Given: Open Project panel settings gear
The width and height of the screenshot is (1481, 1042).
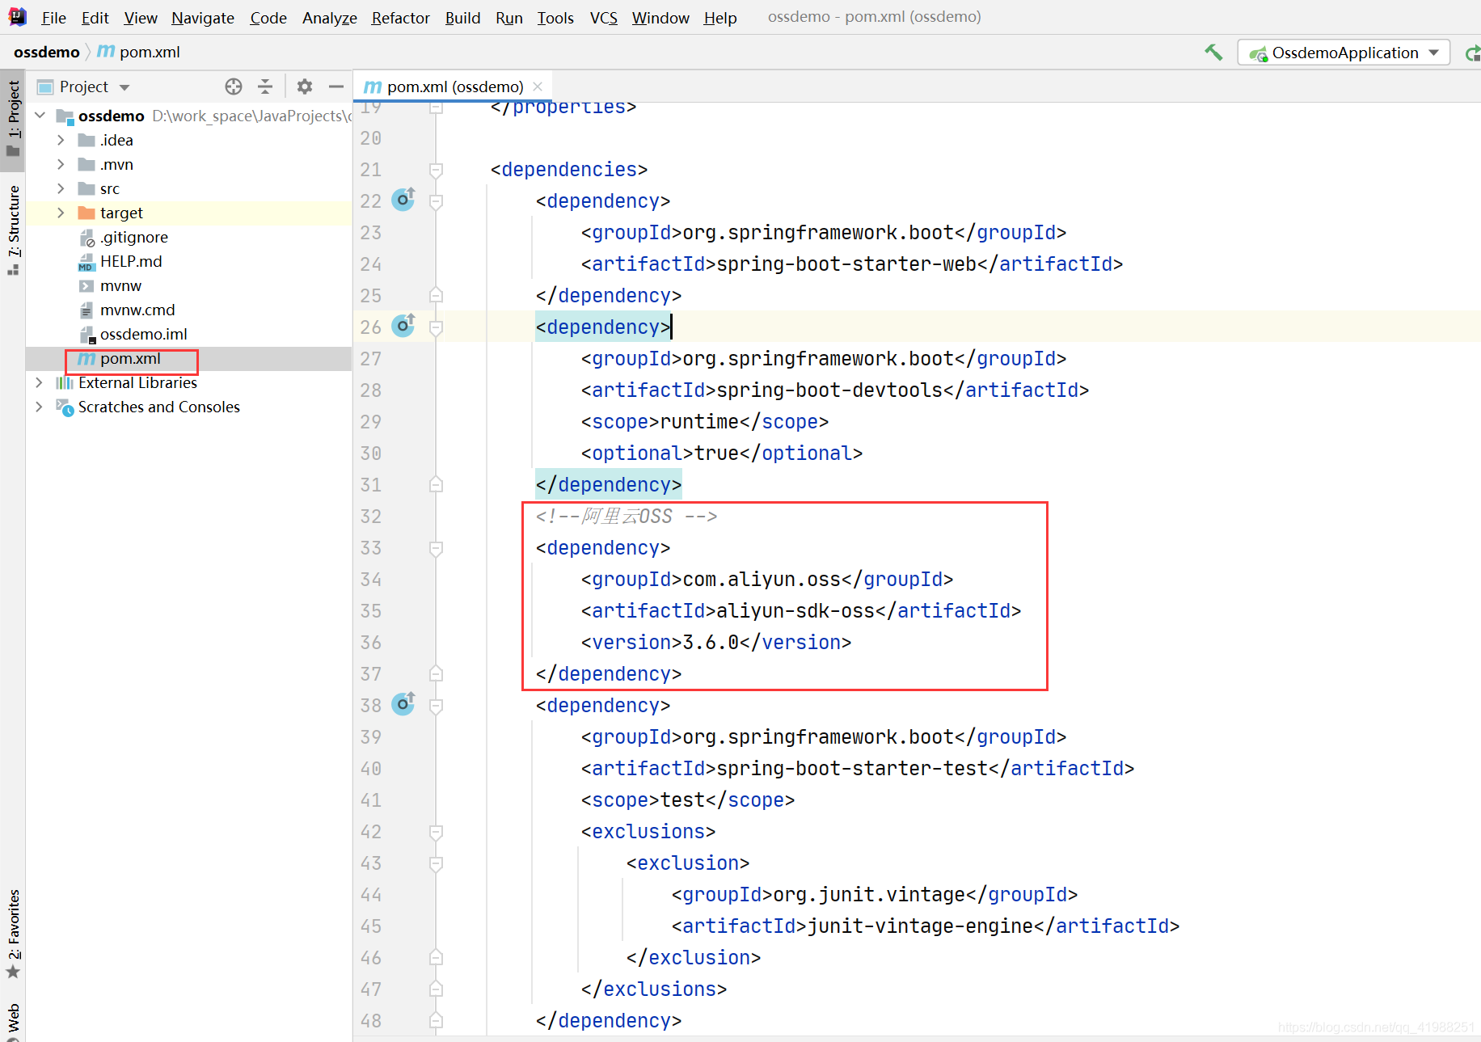Looking at the screenshot, I should [305, 86].
